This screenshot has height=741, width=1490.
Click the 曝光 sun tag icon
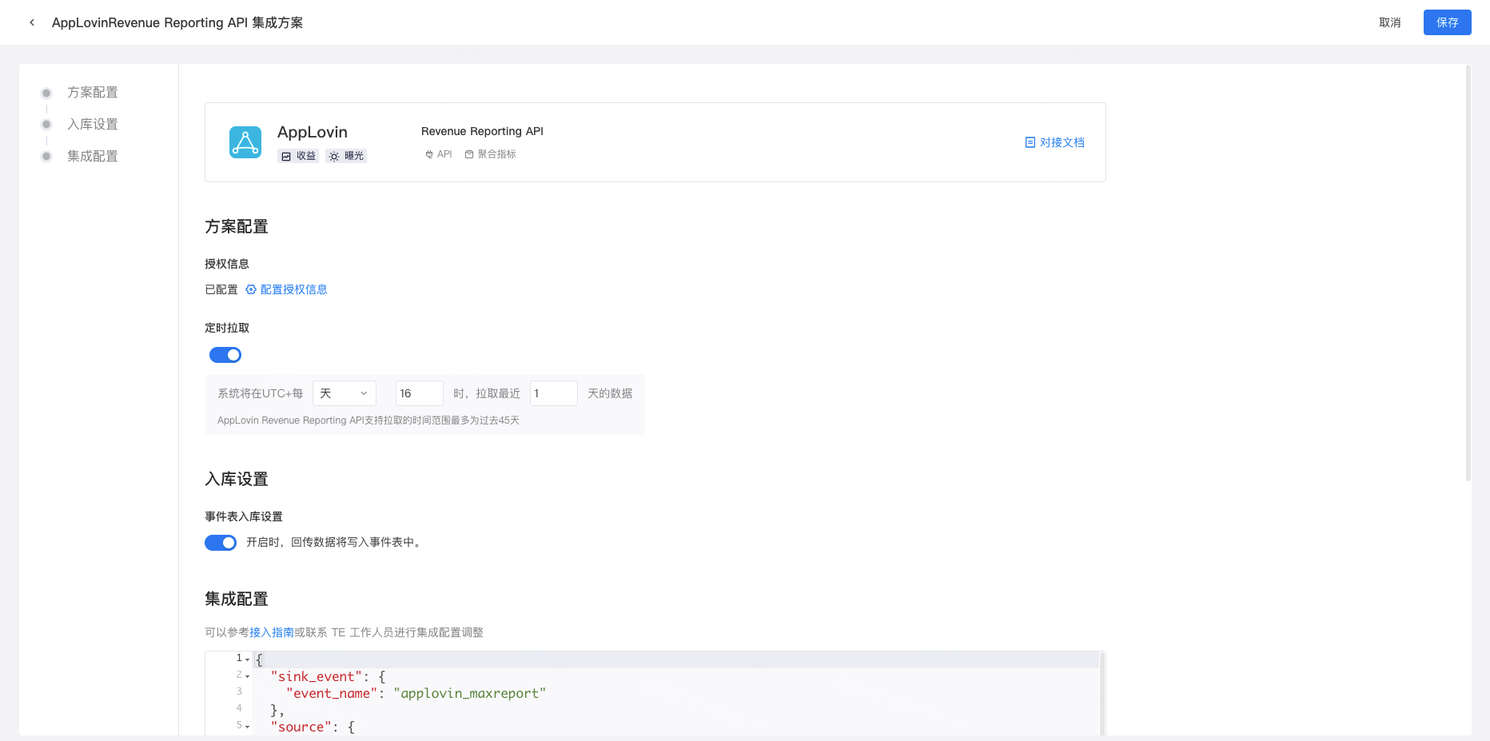tap(334, 156)
